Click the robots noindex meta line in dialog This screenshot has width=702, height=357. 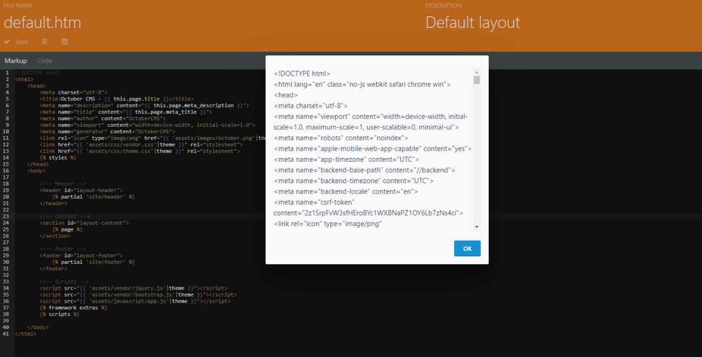point(341,138)
